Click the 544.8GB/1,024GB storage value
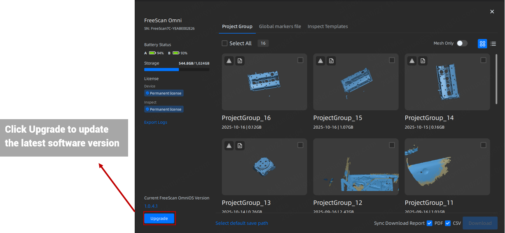505x233 pixels. point(194,63)
